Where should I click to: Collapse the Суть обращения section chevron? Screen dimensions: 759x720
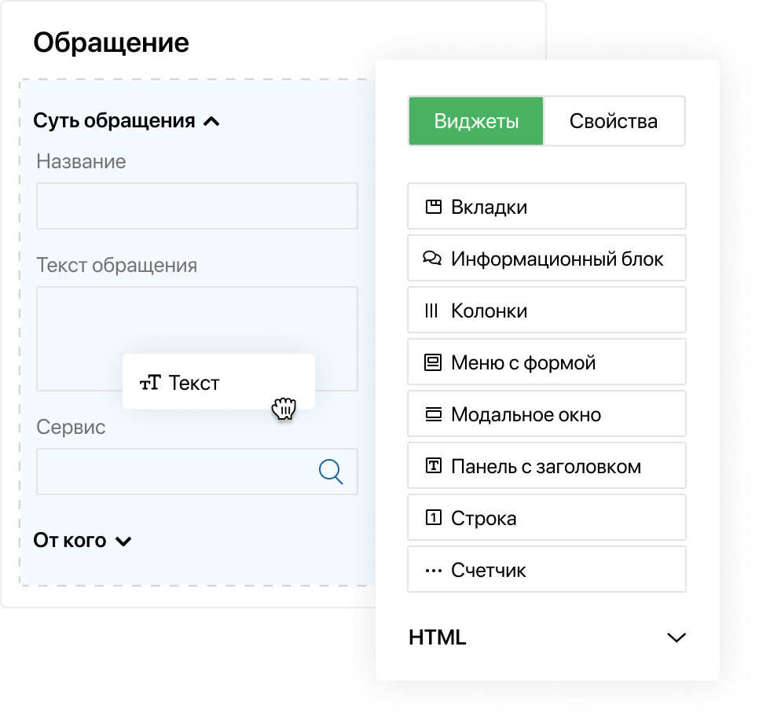(211, 121)
